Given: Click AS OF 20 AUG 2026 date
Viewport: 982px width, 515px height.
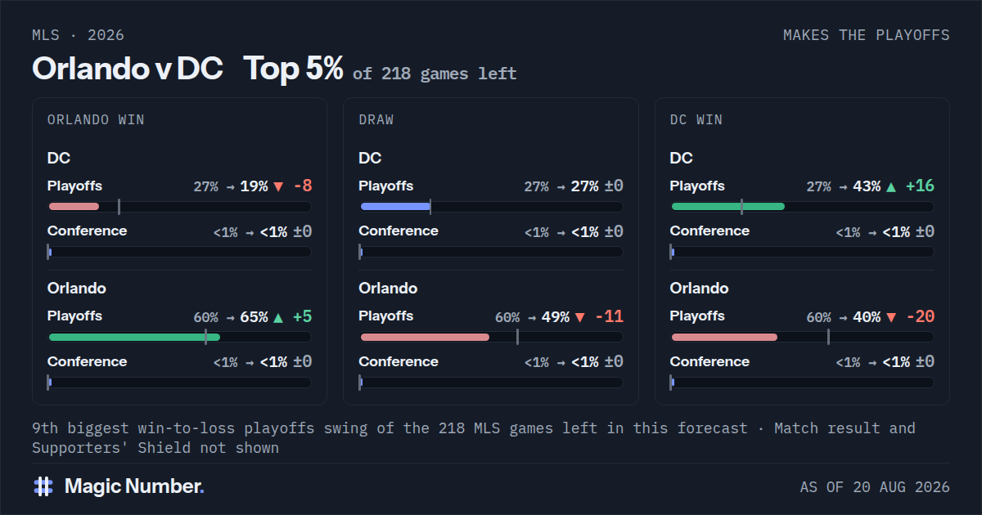Looking at the screenshot, I should (x=875, y=487).
